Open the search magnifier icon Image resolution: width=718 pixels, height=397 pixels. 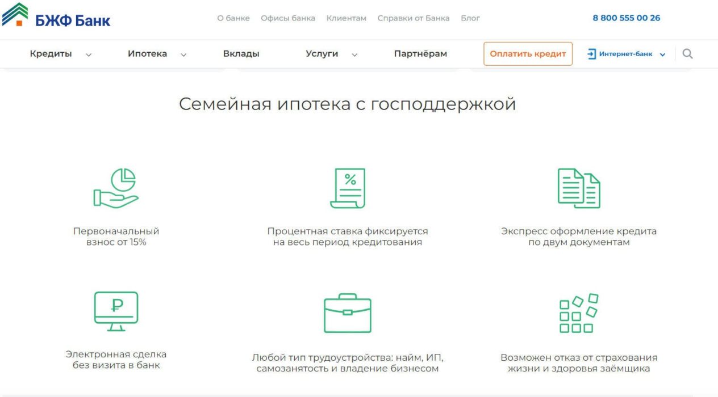(x=687, y=53)
